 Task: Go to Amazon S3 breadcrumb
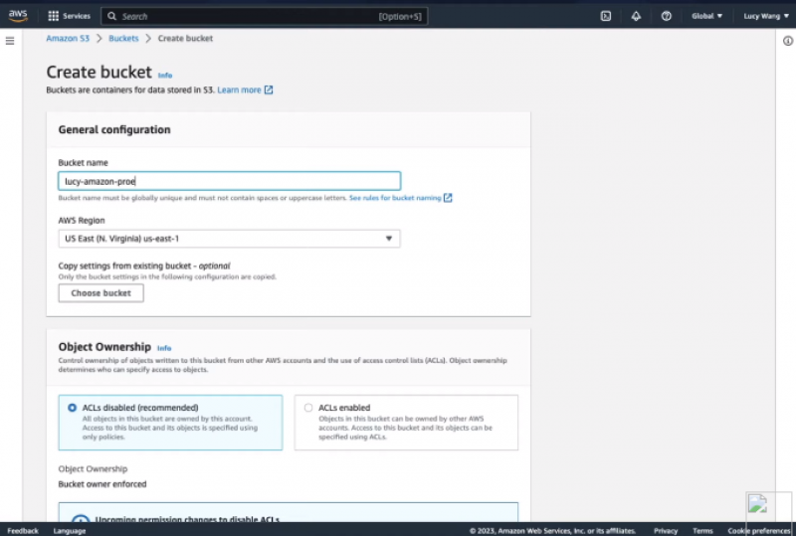[x=68, y=38]
